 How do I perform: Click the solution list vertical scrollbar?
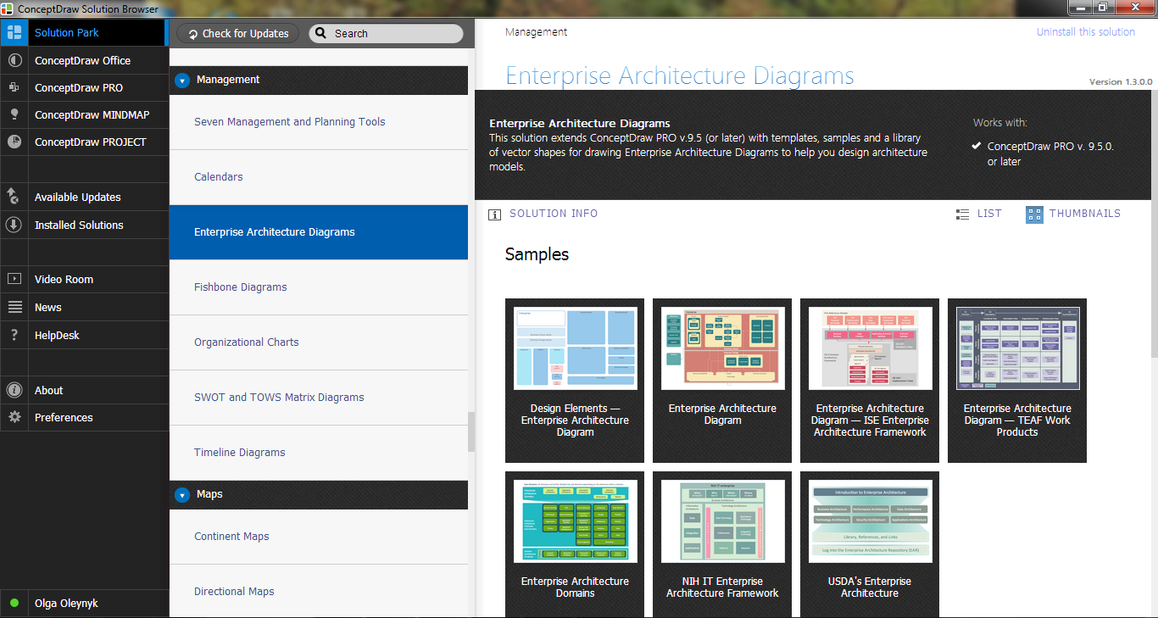pyautogui.click(x=471, y=432)
